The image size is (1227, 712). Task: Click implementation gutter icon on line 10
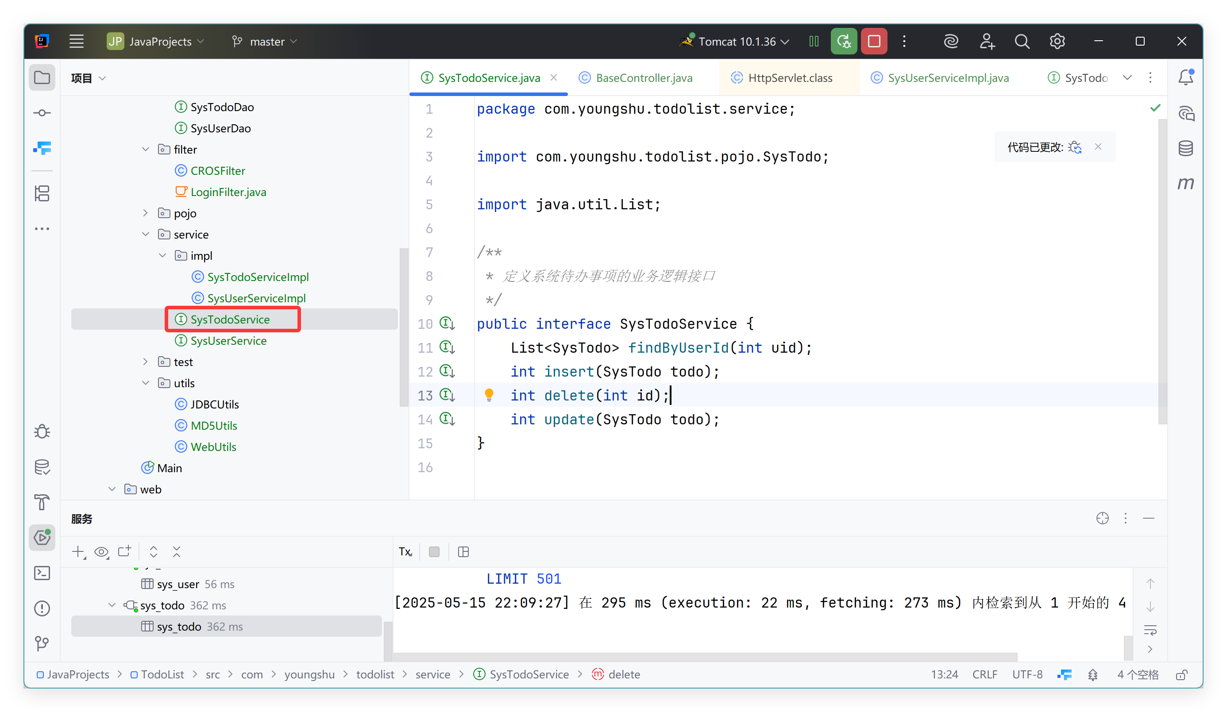coord(448,323)
